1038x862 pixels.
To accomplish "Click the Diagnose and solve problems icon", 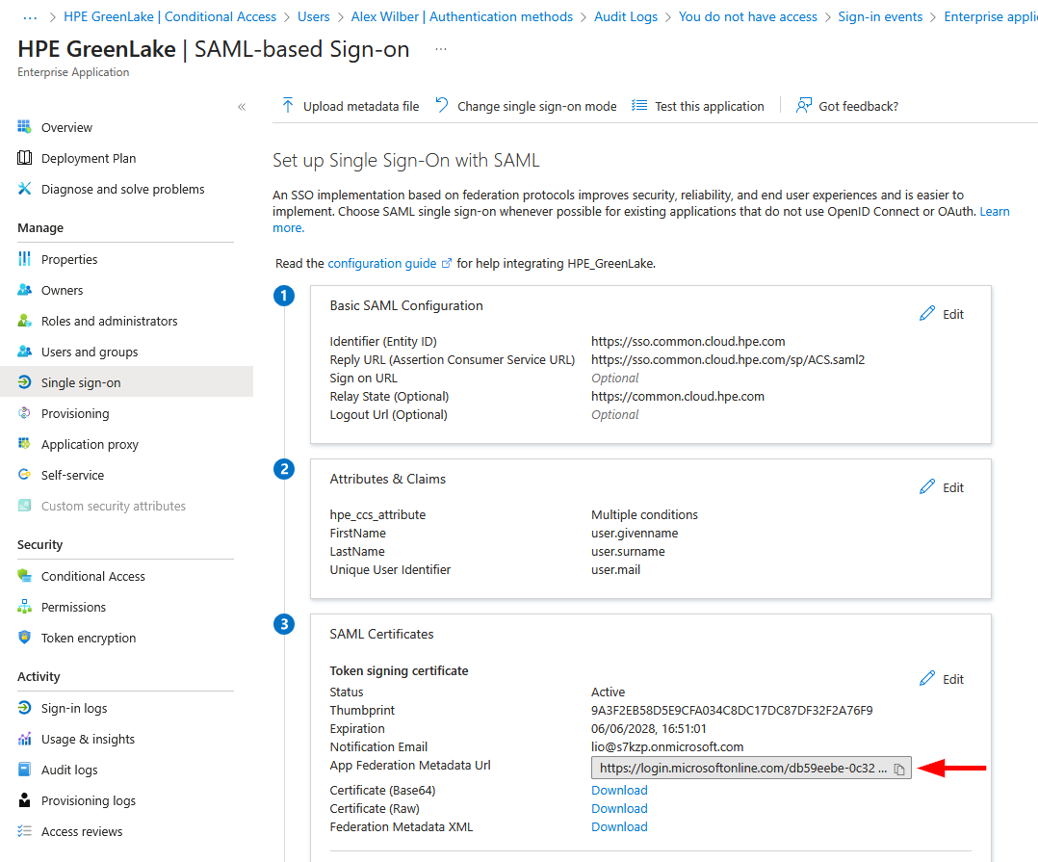I will [25, 189].
